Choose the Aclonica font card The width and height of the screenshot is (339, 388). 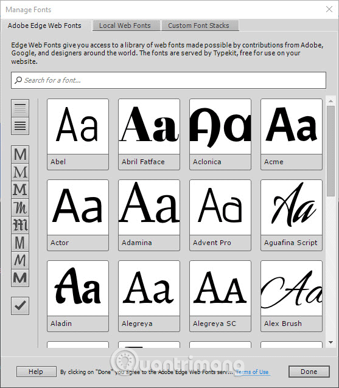(220, 134)
